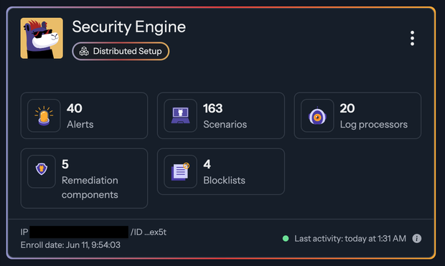This screenshot has width=445, height=266.
Task: Open the 40 Alerts card
Action: pyautogui.click(x=84, y=115)
